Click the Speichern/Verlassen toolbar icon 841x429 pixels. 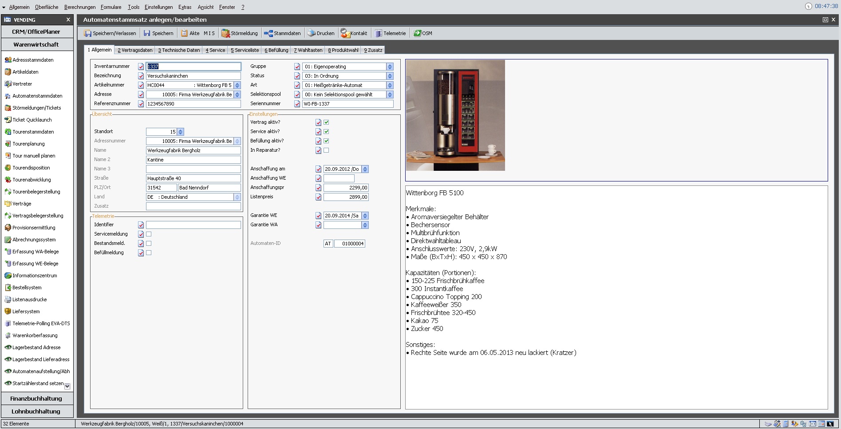pos(87,33)
